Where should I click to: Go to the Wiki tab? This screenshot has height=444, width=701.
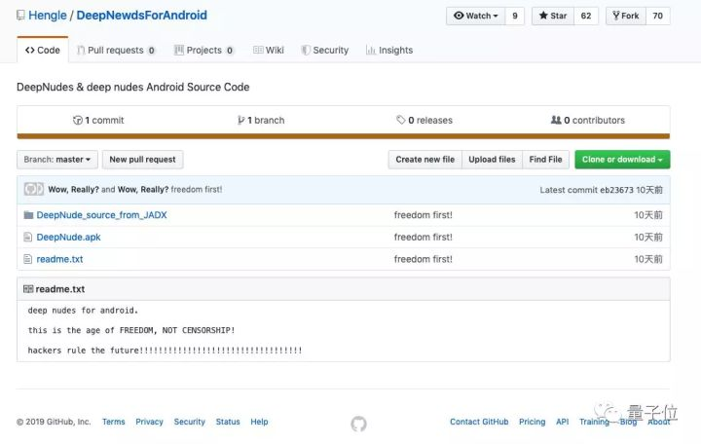[268, 51]
